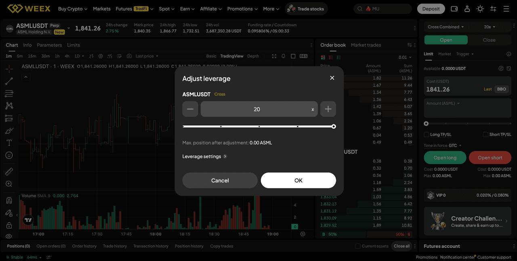The image size is (517, 261).
Task: Select the 1h timeframe
Action: click(57, 56)
